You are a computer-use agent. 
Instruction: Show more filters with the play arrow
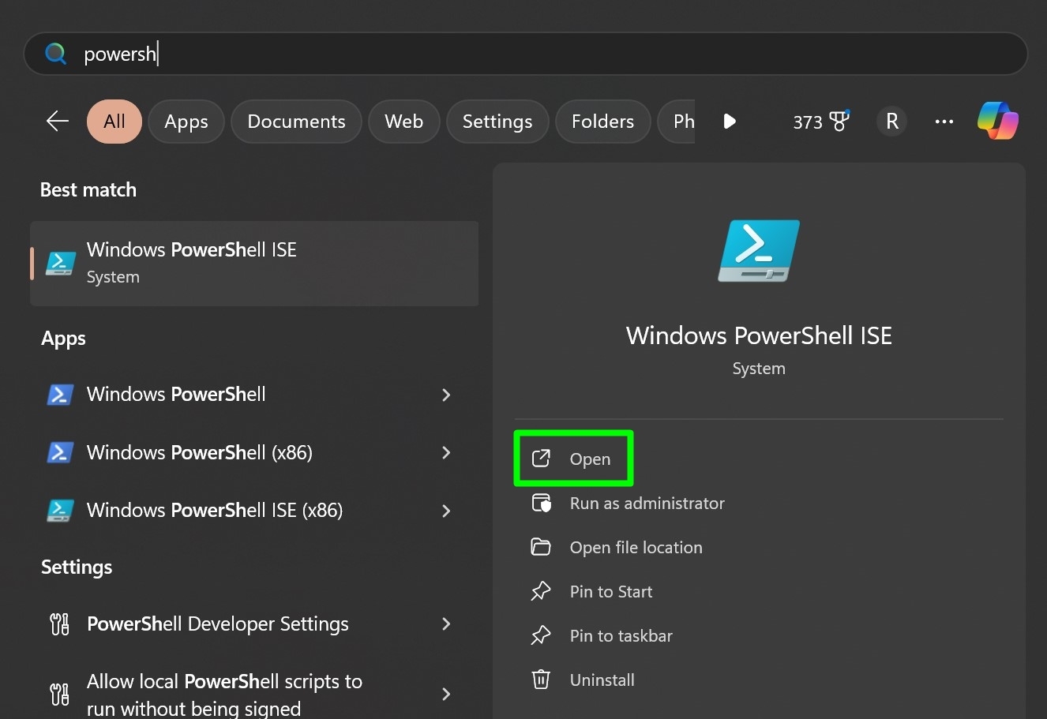[730, 122]
